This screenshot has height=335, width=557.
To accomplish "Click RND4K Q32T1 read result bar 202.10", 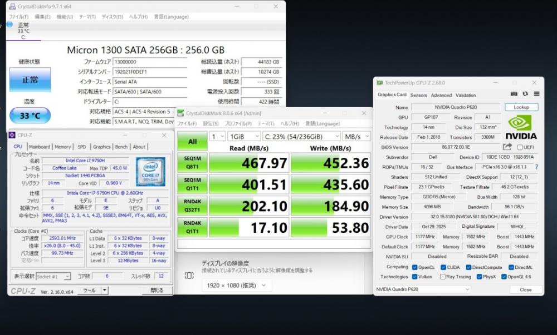I will click(x=248, y=206).
